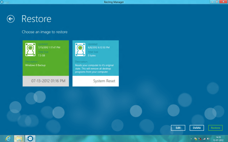Screen dimensions: 228x142
Task: Click the 07-13-2012 01:16 PM tile label
Action: 48,81
